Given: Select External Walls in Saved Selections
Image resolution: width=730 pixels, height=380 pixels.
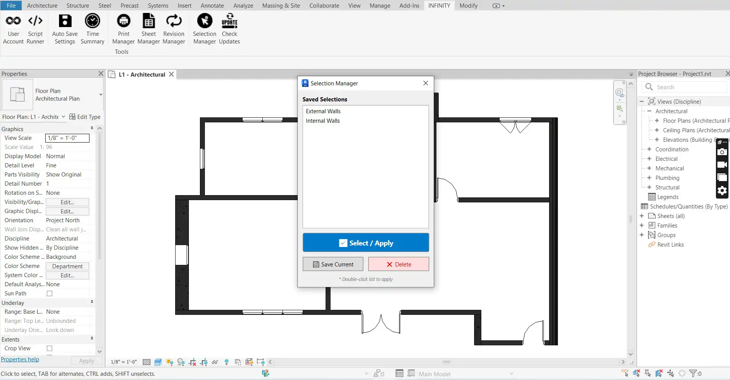Looking at the screenshot, I should pos(323,111).
